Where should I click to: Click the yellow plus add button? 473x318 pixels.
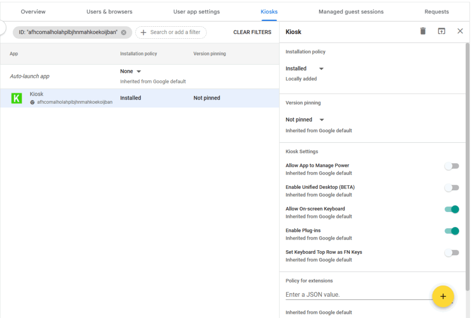[x=443, y=296]
